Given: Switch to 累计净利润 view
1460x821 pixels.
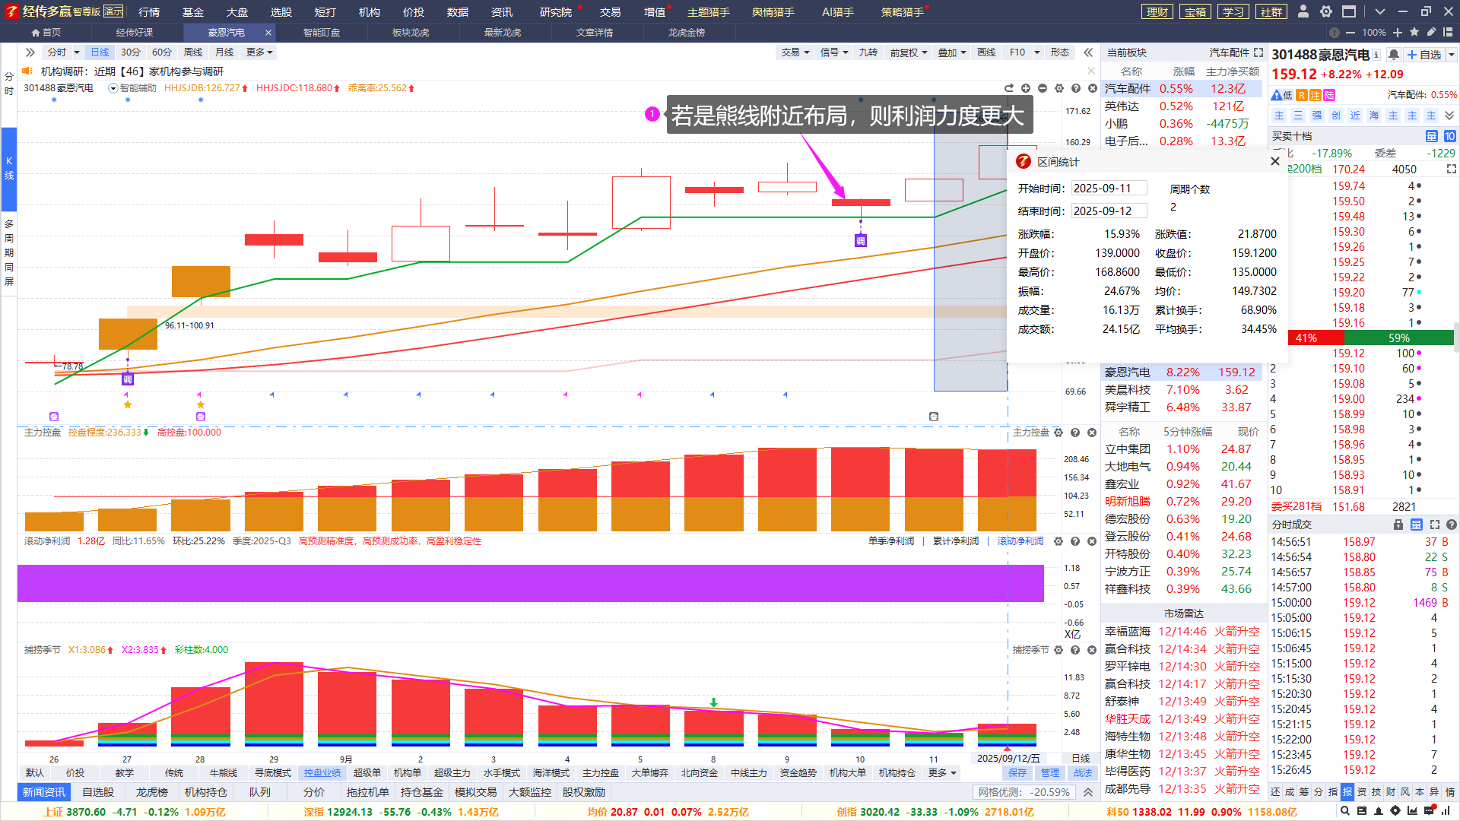Looking at the screenshot, I should click(x=955, y=541).
